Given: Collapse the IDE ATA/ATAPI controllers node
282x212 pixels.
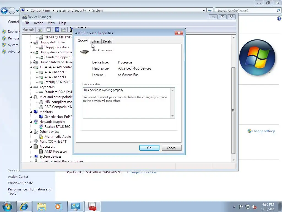Looking at the screenshot, I should pos(31,67).
